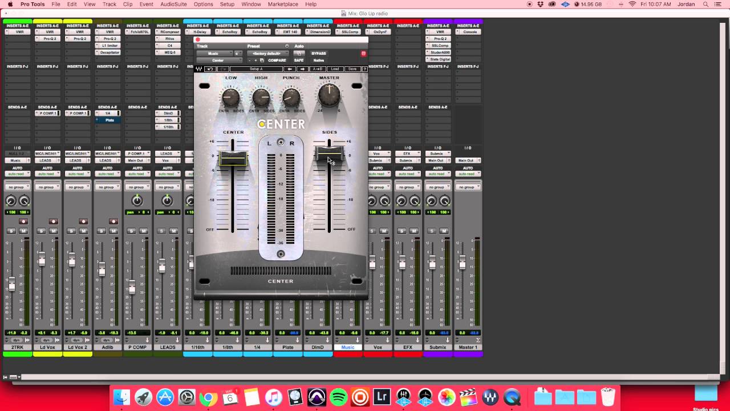The height and width of the screenshot is (411, 730).
Task: Open Spotify from the dock
Action: tap(339, 397)
